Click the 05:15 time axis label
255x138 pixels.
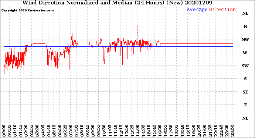click(x=54, y=131)
